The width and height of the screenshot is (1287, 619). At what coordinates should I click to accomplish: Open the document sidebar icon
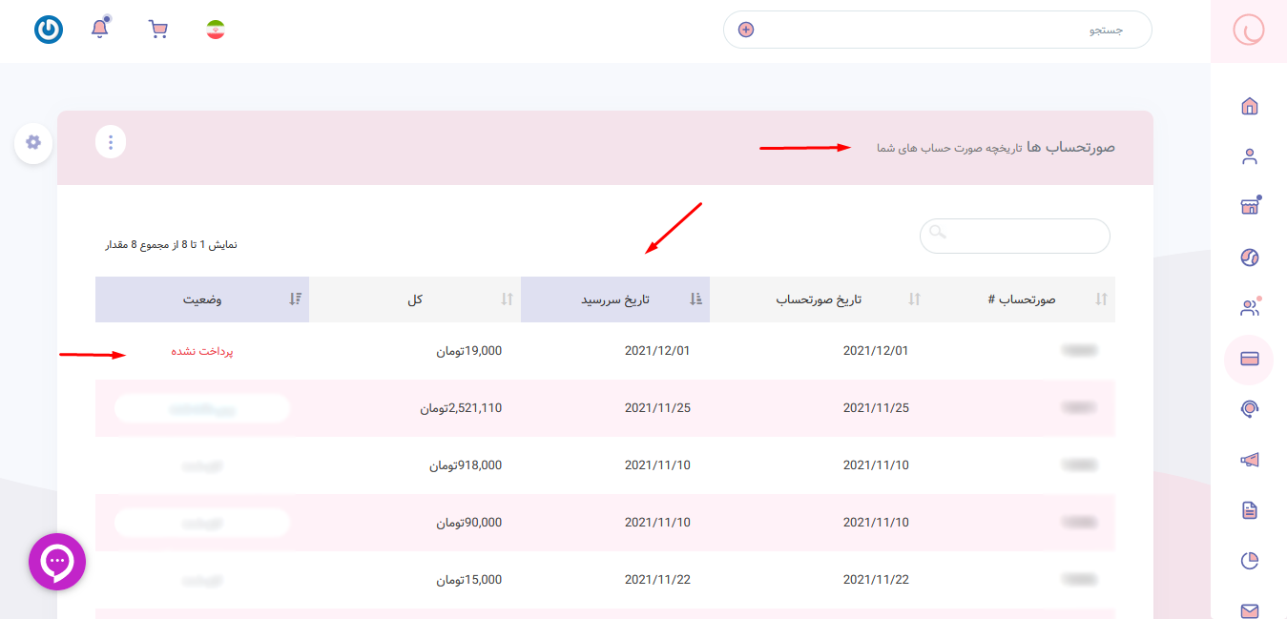pyautogui.click(x=1249, y=510)
